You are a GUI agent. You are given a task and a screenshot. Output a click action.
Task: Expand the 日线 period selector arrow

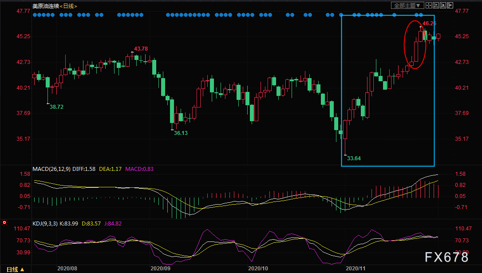click(x=22, y=269)
